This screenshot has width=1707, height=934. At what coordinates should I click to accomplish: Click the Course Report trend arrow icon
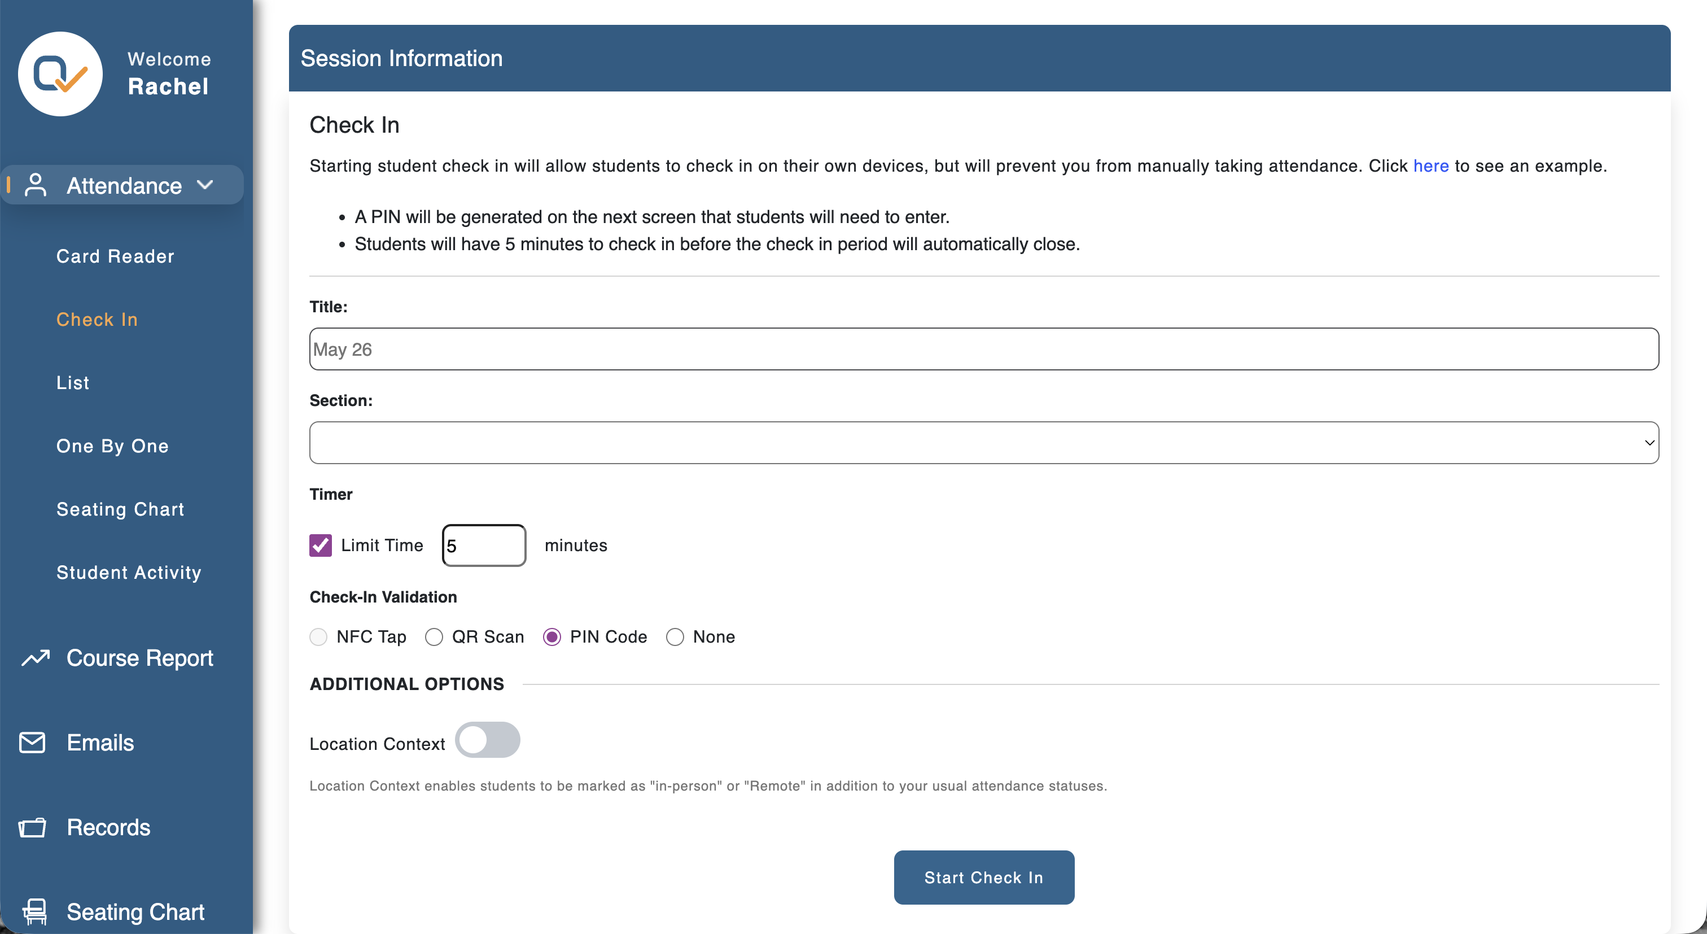coord(35,657)
